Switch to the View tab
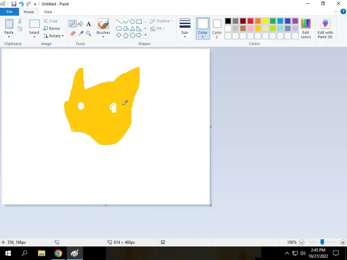Image resolution: width=347 pixels, height=260 pixels. (48, 12)
